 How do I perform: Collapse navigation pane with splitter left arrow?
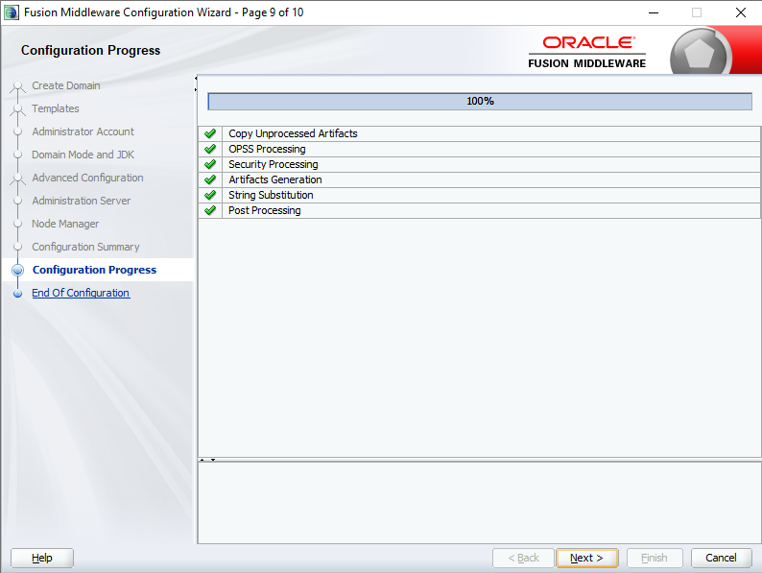coord(196,79)
